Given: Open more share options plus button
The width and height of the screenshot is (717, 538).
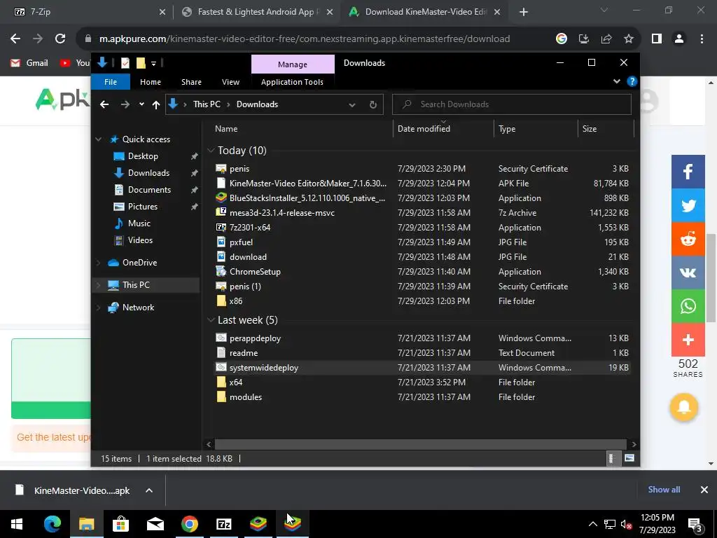Looking at the screenshot, I should click(x=688, y=340).
